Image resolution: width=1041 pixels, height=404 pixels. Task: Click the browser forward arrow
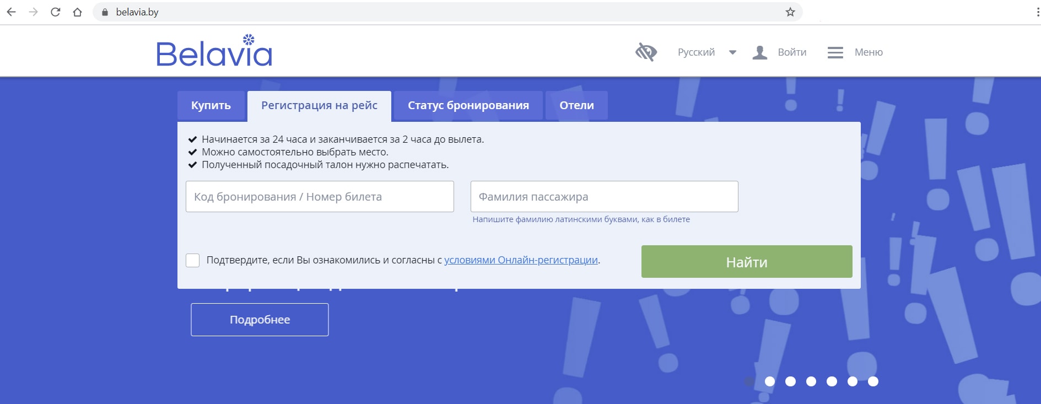tap(33, 12)
